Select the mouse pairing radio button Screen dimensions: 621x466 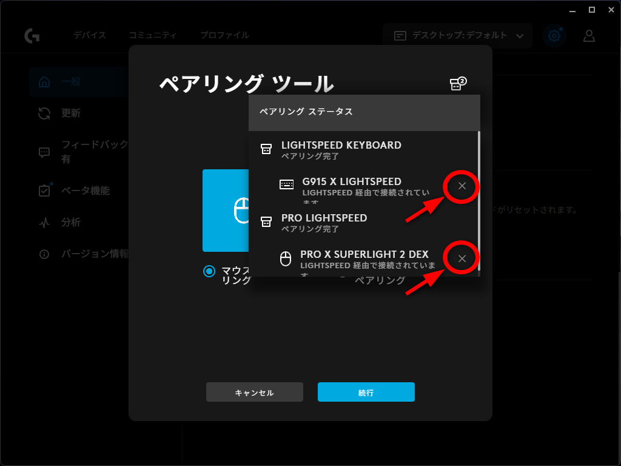[209, 271]
